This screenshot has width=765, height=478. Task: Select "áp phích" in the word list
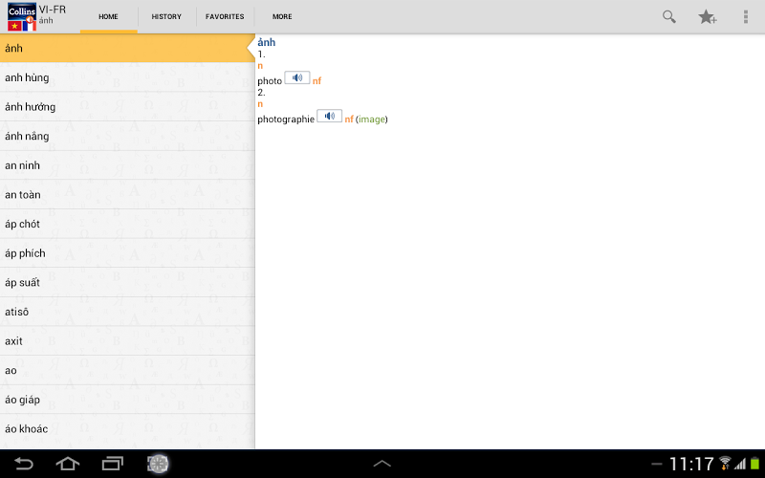(127, 252)
